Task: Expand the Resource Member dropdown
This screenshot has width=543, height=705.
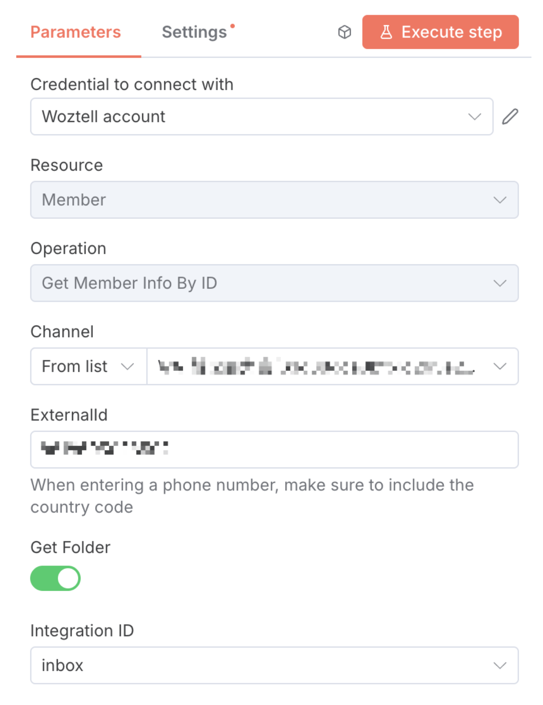Action: point(274,200)
